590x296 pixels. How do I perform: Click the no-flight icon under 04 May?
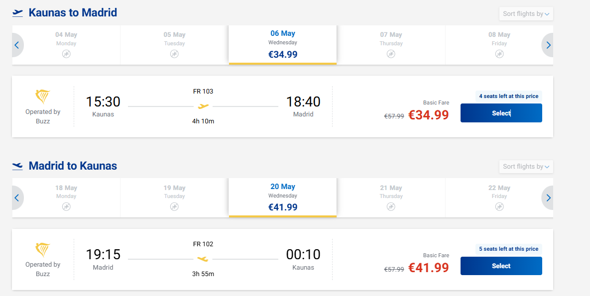coord(66,54)
